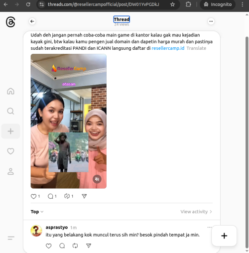Screen dimensions: 249x253
Task: Open site information icon in address bar
Action: point(41,4)
